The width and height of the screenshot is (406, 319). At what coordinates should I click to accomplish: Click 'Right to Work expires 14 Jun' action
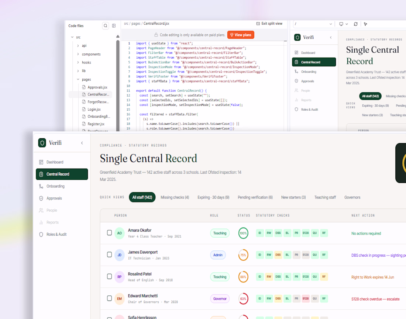coord(372,277)
